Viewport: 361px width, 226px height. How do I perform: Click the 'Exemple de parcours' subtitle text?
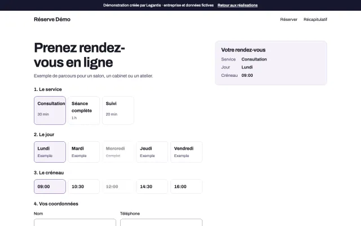click(93, 76)
